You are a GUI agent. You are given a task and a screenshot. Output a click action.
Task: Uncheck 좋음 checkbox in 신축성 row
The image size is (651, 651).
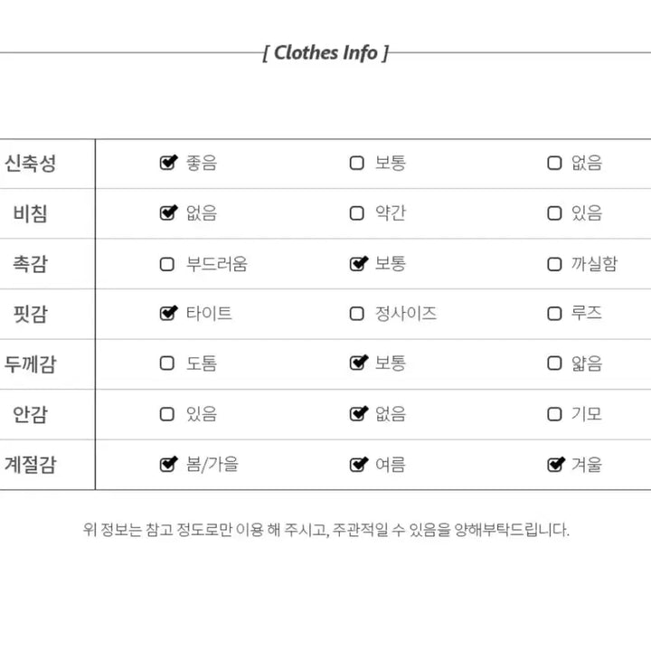pos(168,163)
